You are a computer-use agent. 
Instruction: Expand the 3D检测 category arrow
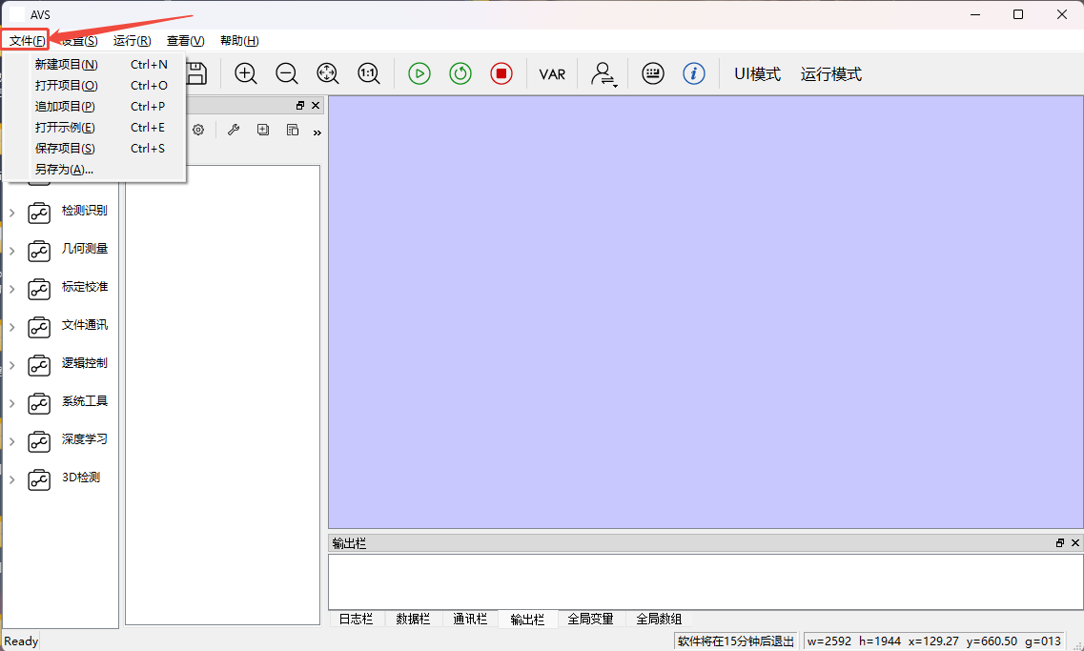coord(12,479)
